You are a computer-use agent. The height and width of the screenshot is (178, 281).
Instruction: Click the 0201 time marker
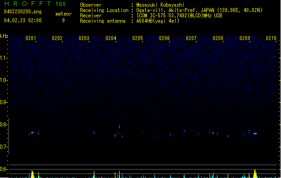click(31, 38)
